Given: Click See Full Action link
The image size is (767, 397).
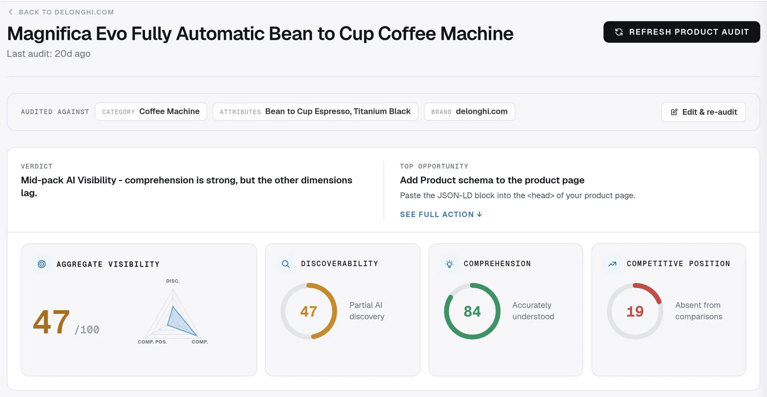Looking at the screenshot, I should (441, 214).
